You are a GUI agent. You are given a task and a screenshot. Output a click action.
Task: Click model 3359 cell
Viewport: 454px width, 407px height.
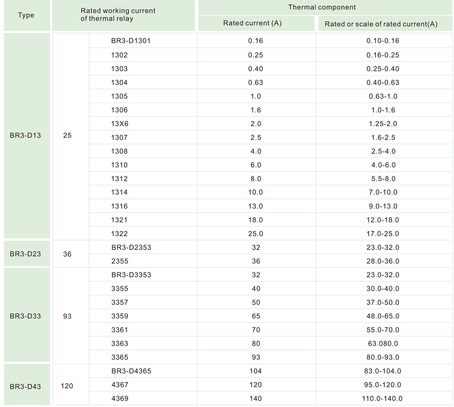click(x=143, y=316)
